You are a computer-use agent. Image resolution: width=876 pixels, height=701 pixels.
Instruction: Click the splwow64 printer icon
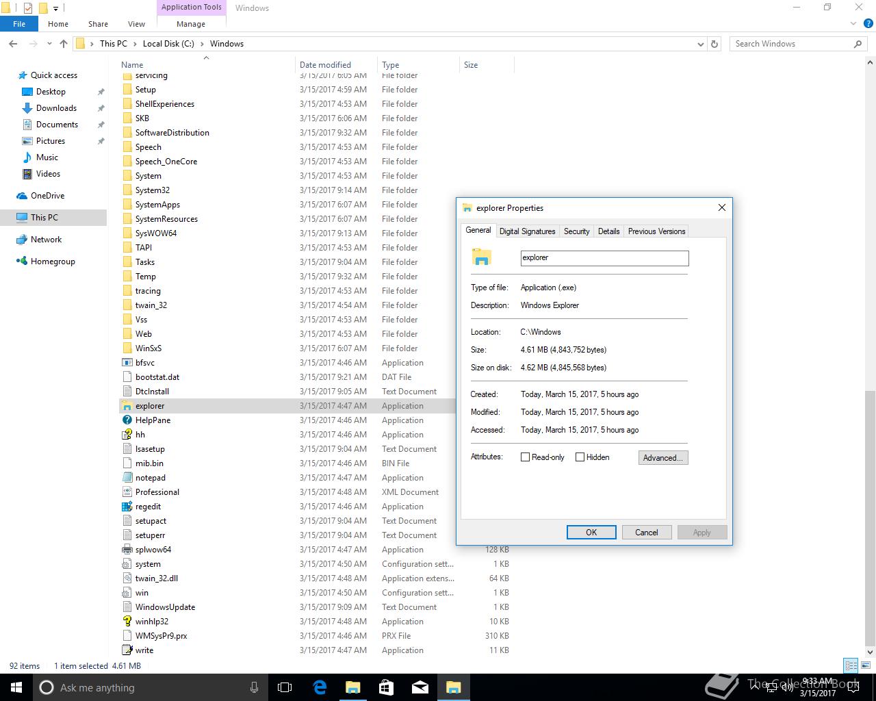(x=127, y=550)
